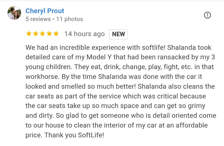This screenshot has height=146, width=224.
Task: Click the second yellow rating star
Action: pyautogui.click(x=36, y=34)
